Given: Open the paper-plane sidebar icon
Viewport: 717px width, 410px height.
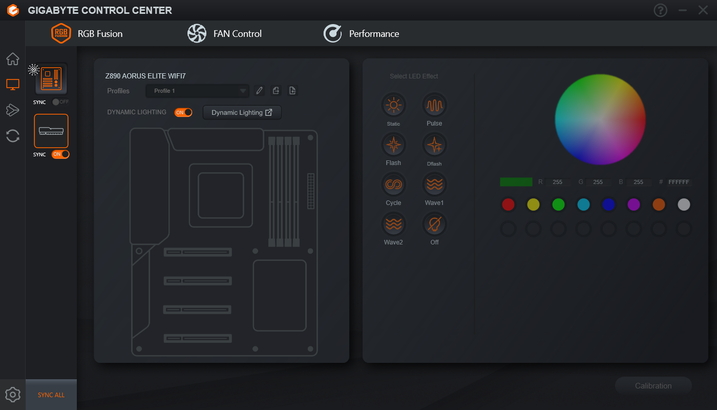Looking at the screenshot, I should tap(13, 110).
